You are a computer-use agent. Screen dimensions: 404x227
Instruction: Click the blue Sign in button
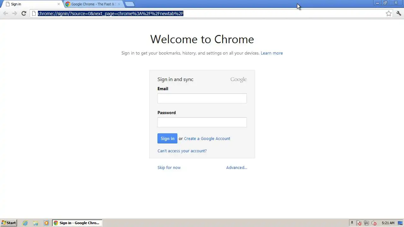pyautogui.click(x=167, y=138)
